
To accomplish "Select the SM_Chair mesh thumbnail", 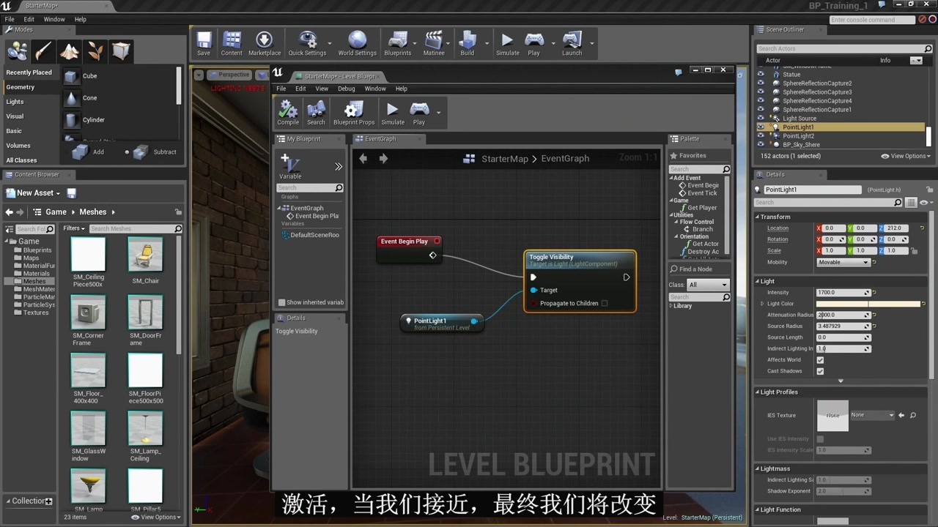I will coord(145,255).
